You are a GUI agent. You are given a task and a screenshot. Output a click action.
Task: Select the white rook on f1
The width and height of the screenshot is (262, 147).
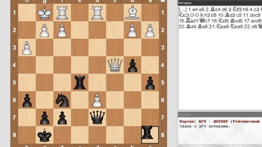click(x=62, y=13)
